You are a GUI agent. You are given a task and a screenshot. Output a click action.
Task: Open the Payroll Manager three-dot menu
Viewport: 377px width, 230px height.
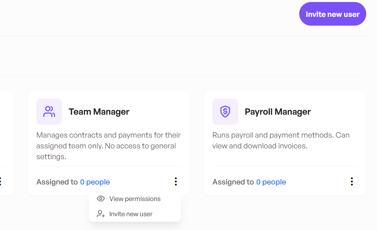[x=352, y=181]
